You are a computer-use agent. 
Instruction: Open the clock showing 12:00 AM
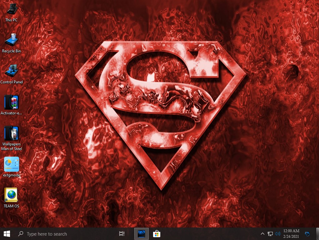pyautogui.click(x=291, y=234)
